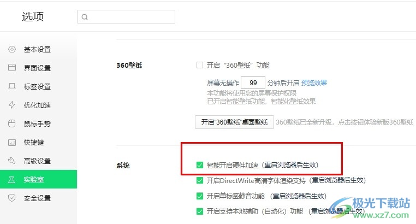Viewport: 416px width, 224px height.
Task: Go to 标签设置 settings
Action: pyautogui.click(x=38, y=86)
